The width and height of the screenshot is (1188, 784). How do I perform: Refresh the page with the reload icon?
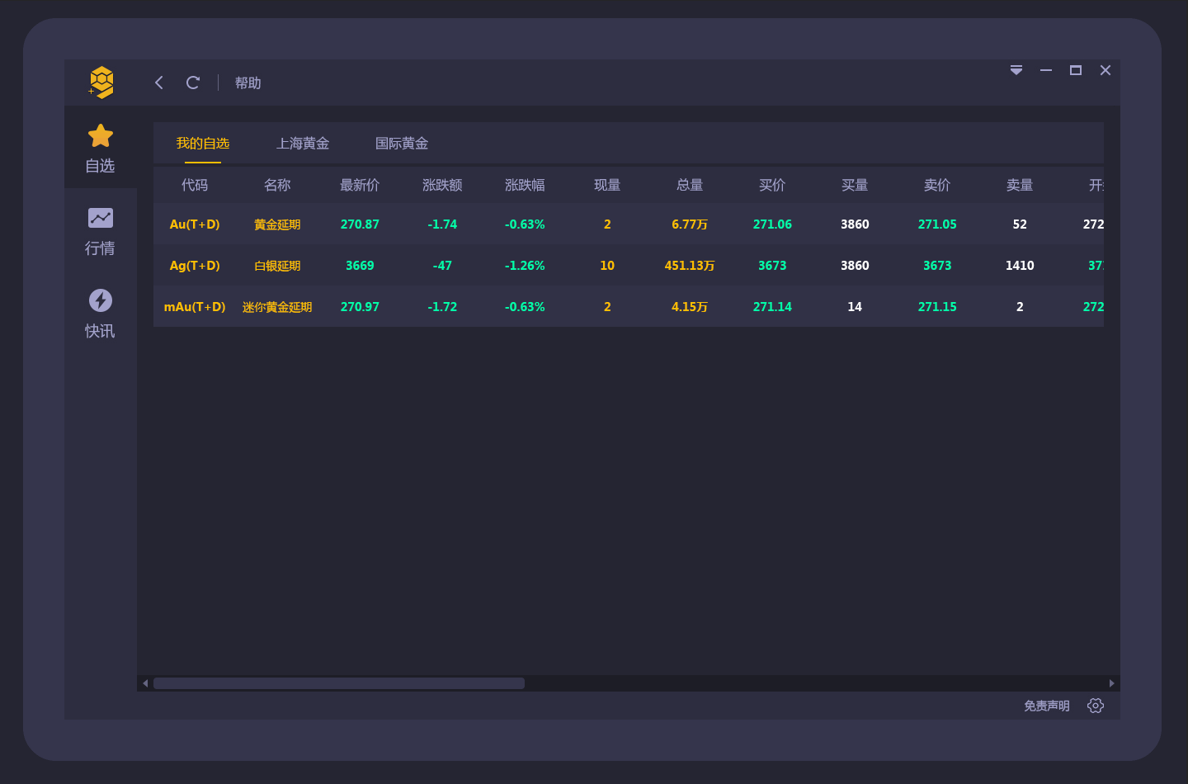(193, 83)
